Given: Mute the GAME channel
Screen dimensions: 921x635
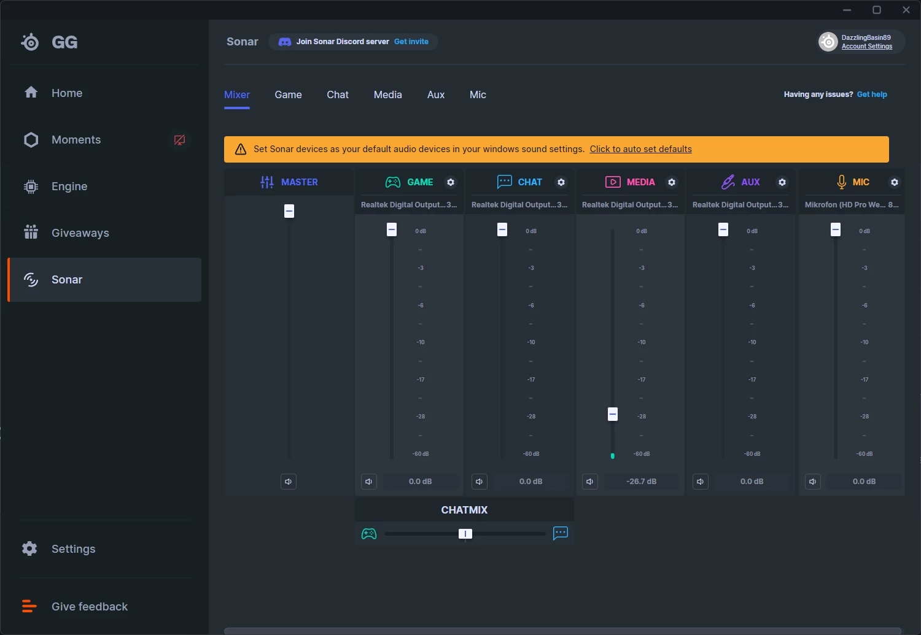Looking at the screenshot, I should (x=369, y=482).
